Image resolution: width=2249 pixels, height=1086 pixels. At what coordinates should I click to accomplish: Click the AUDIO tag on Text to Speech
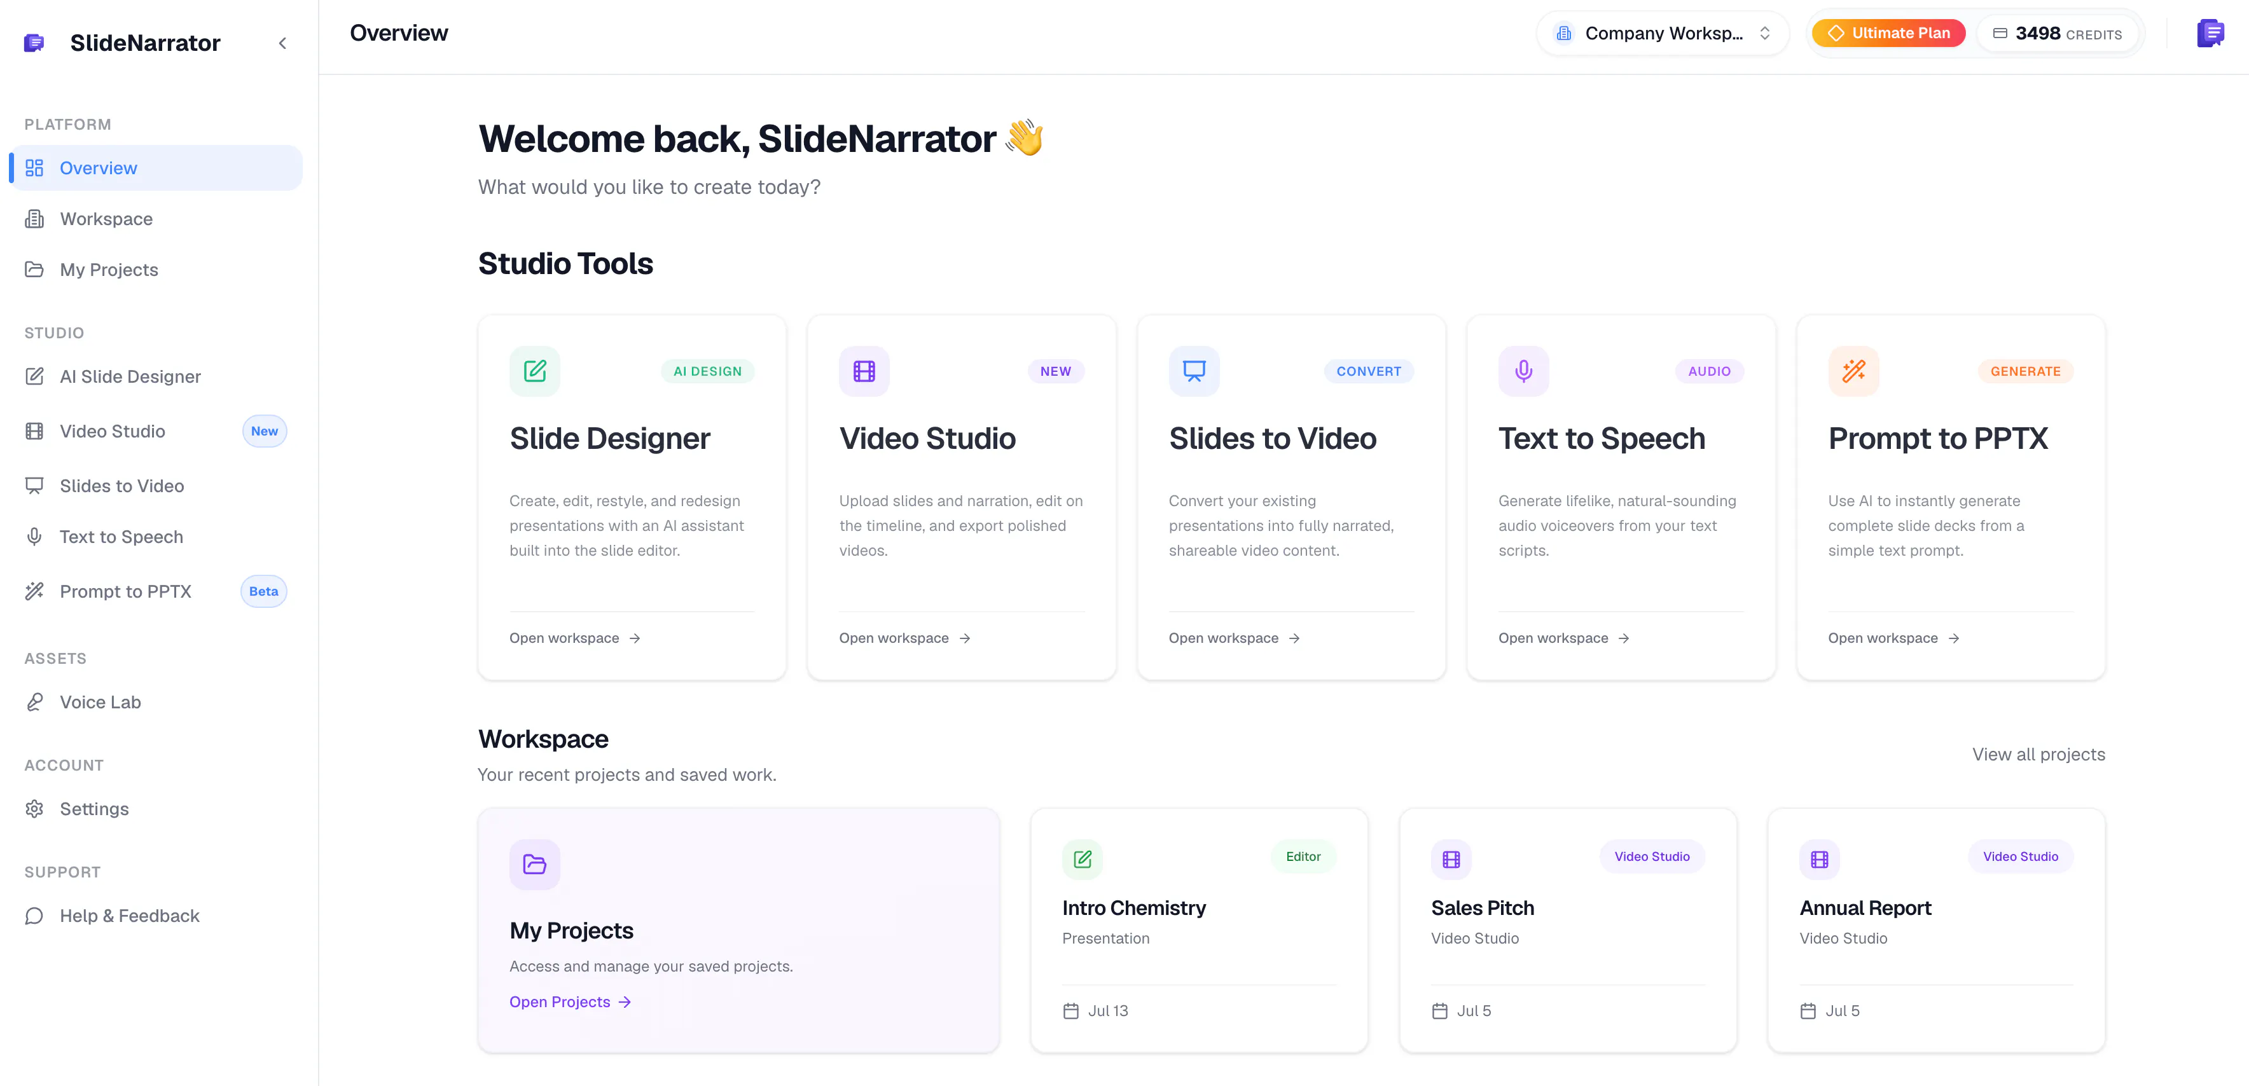[1708, 371]
